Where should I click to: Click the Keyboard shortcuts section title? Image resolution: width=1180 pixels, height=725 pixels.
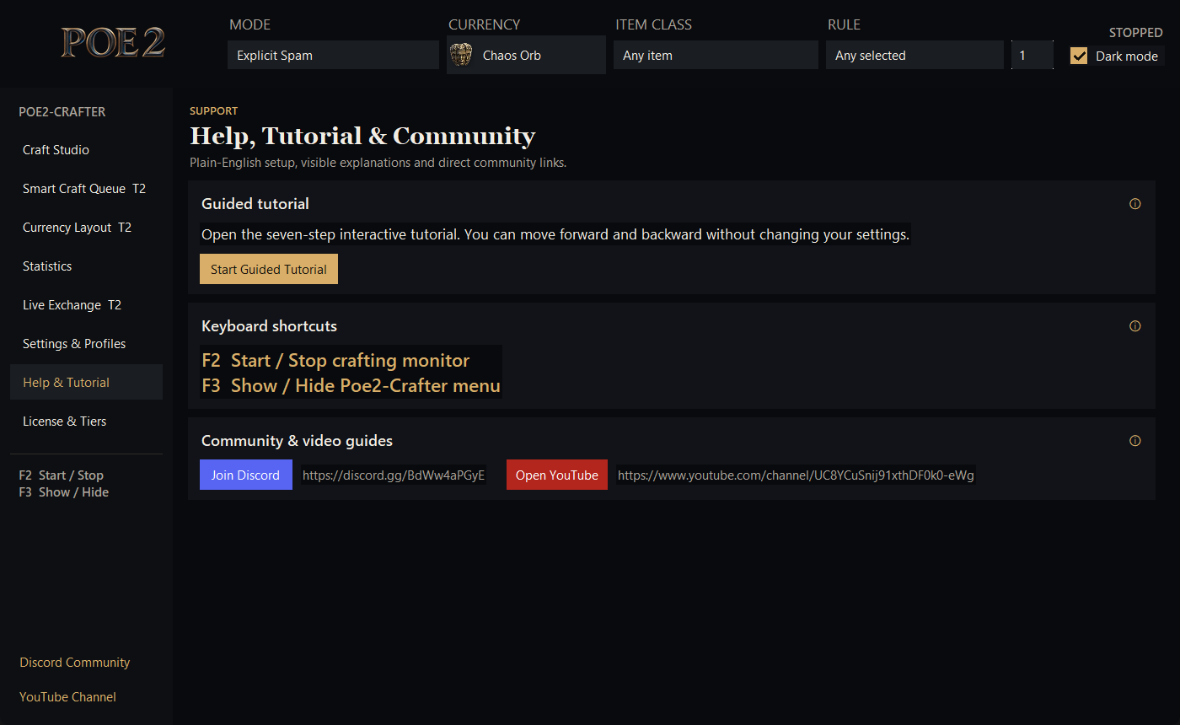tap(269, 326)
